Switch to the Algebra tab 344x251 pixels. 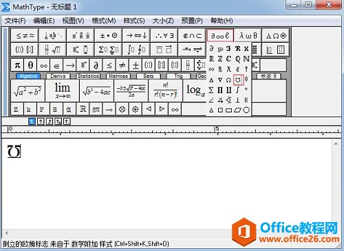point(28,76)
